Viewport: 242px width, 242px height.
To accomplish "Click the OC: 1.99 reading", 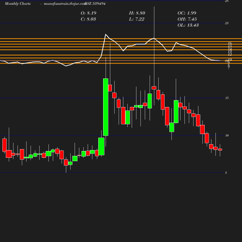I will (x=187, y=13).
